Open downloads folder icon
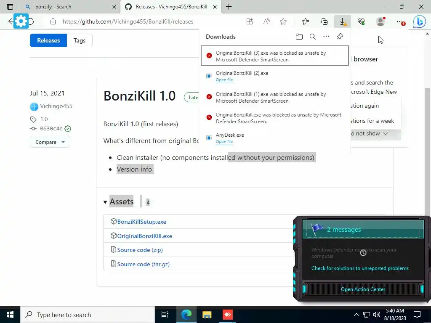431x323 pixels. [x=299, y=37]
